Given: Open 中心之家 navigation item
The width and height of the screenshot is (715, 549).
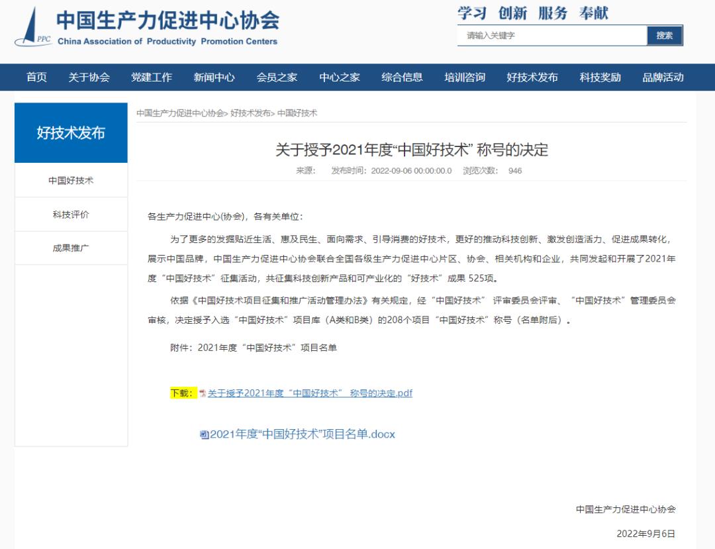Looking at the screenshot, I should [339, 77].
